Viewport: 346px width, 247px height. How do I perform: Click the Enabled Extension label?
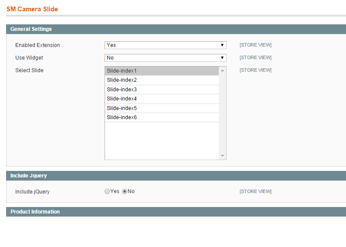[x=37, y=45]
